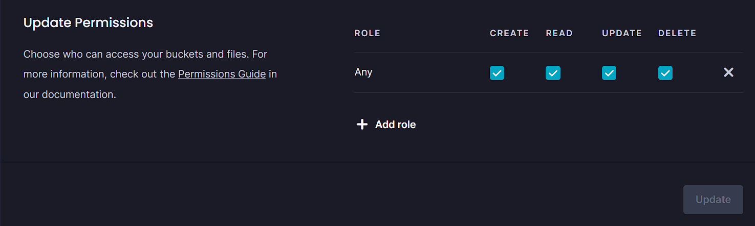Uncheck Create permission for Any role

497,73
